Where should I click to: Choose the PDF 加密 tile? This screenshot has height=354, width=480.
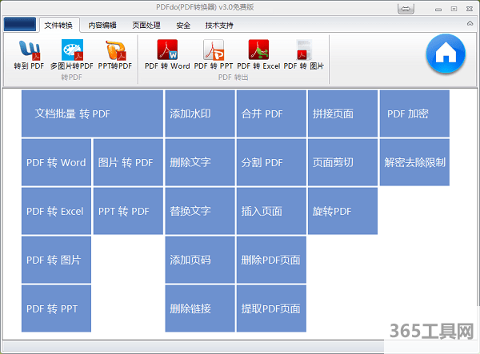414,114
